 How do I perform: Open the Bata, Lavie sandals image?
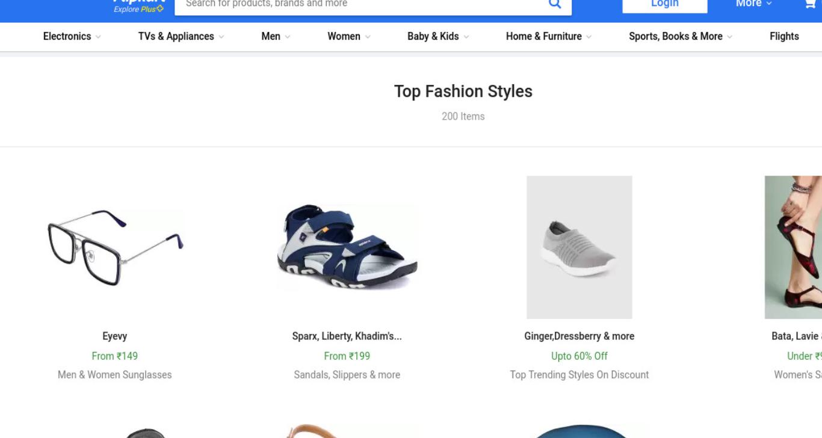pyautogui.click(x=793, y=247)
